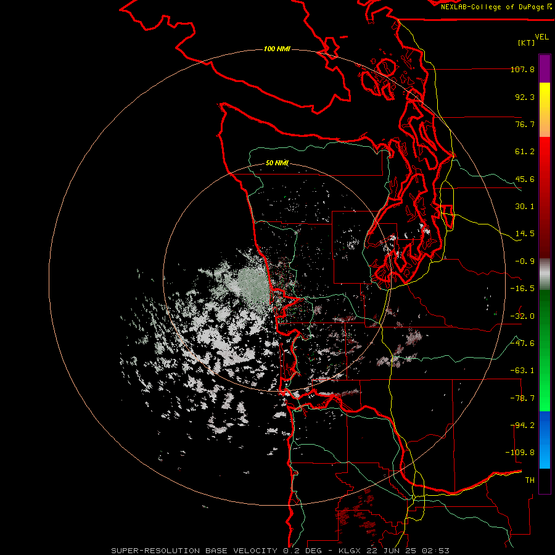Screen dimensions: 555x555
Task: Click the 92.3 velocity scale value
Action: pyautogui.click(x=525, y=97)
